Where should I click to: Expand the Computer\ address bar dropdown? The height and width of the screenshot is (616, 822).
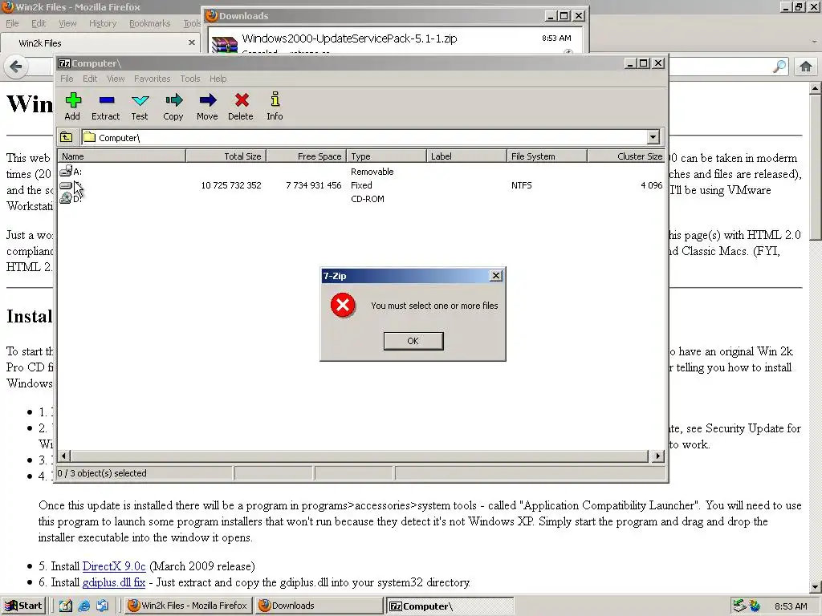653,138
